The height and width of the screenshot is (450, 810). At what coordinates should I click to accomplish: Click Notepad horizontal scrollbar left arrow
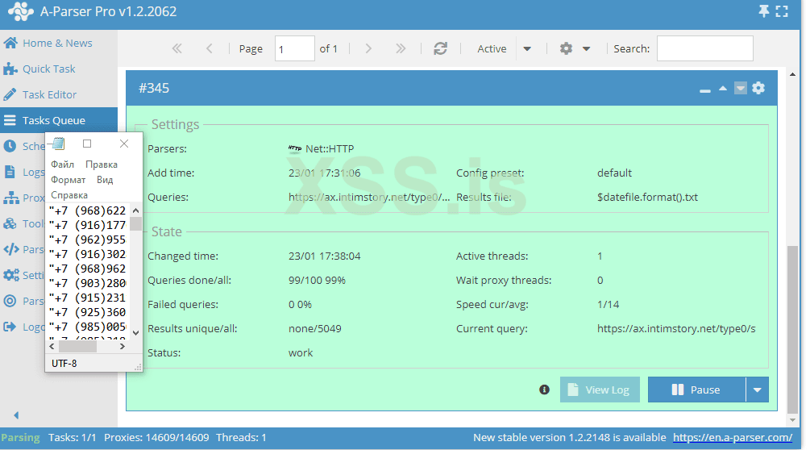pyautogui.click(x=52, y=346)
